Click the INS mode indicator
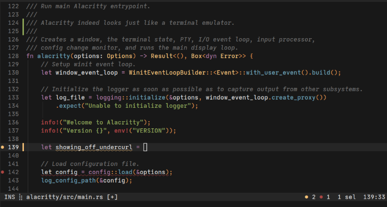Viewport: 387px width, 207px height. (x=10, y=197)
